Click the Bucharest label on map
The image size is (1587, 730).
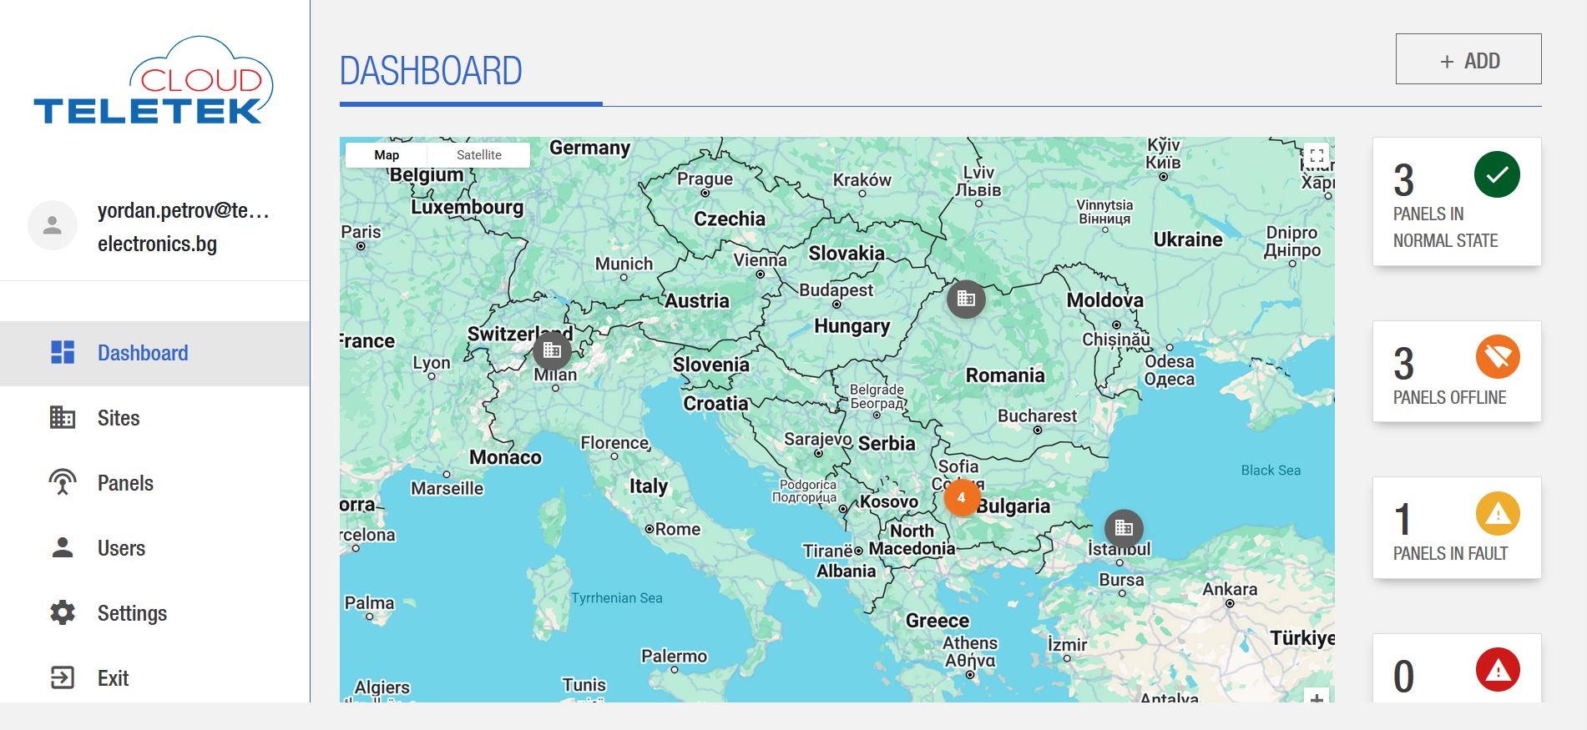pos(1037,415)
